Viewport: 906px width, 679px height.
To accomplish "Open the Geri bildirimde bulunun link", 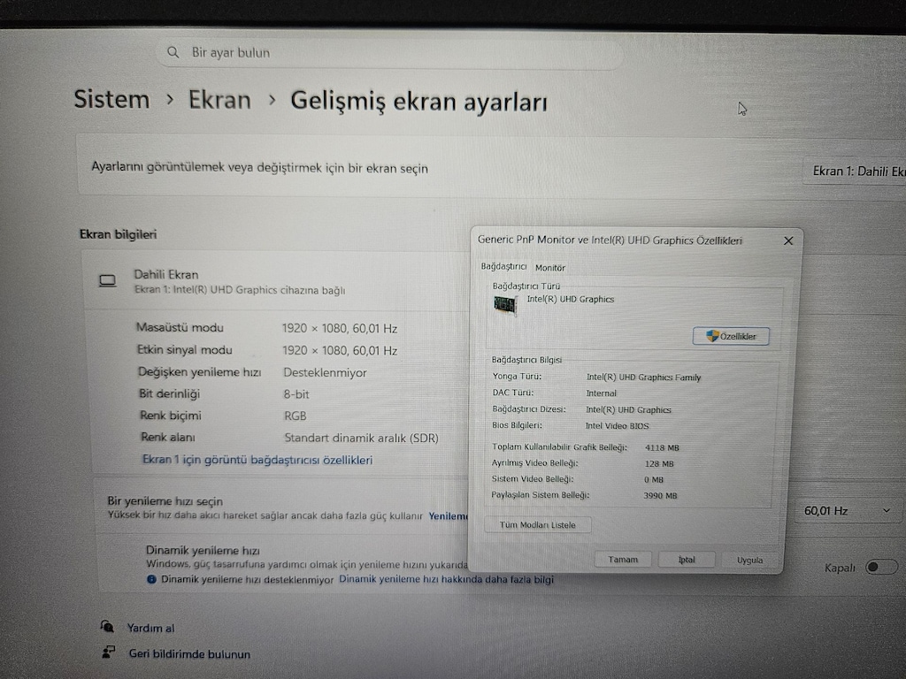I will click(189, 653).
